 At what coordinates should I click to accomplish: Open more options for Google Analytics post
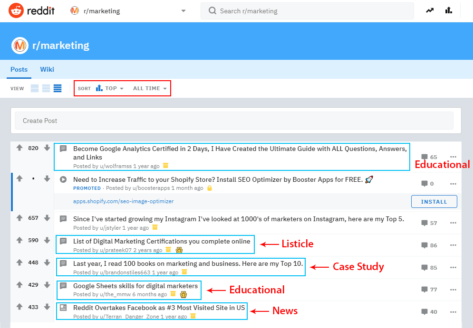(453, 157)
